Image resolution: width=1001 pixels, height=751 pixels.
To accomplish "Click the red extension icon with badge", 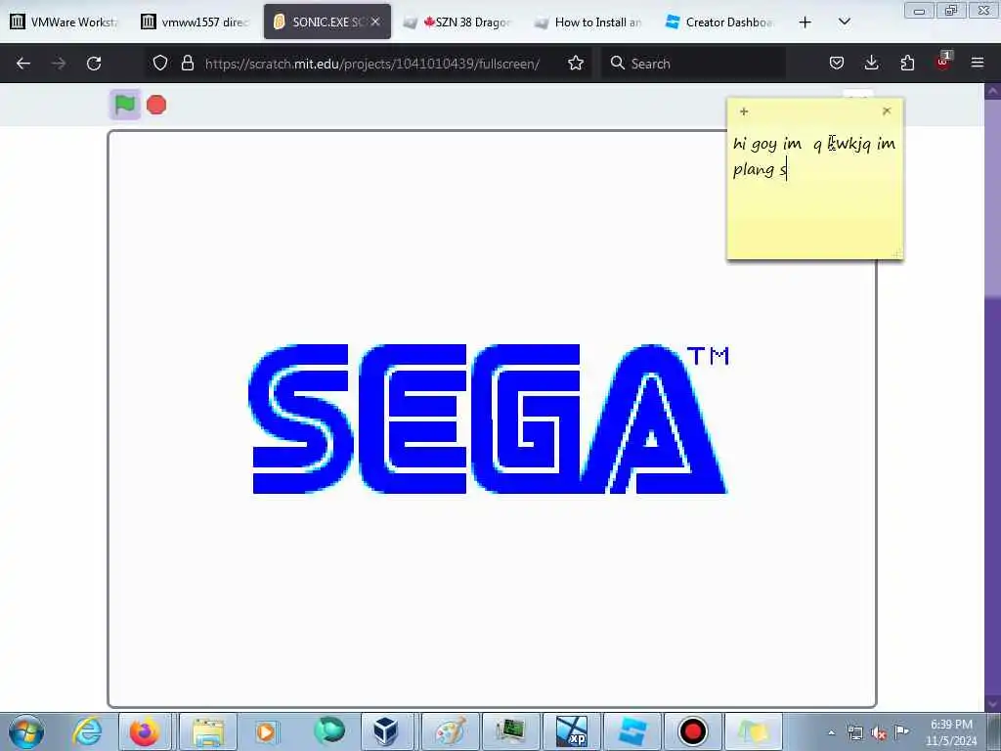I will click(943, 62).
